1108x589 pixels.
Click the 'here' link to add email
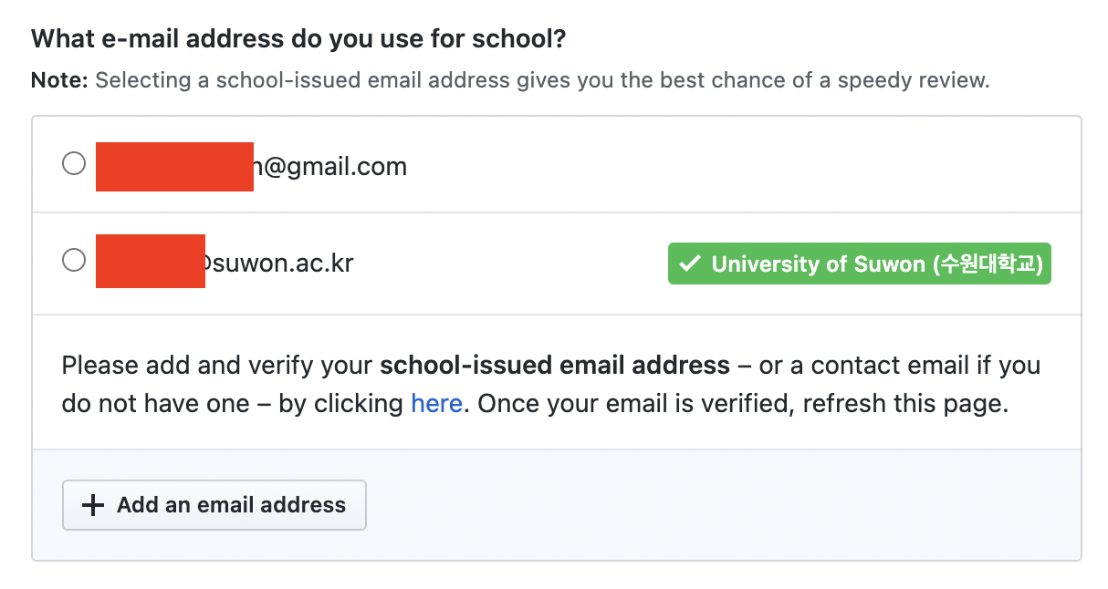tap(436, 403)
